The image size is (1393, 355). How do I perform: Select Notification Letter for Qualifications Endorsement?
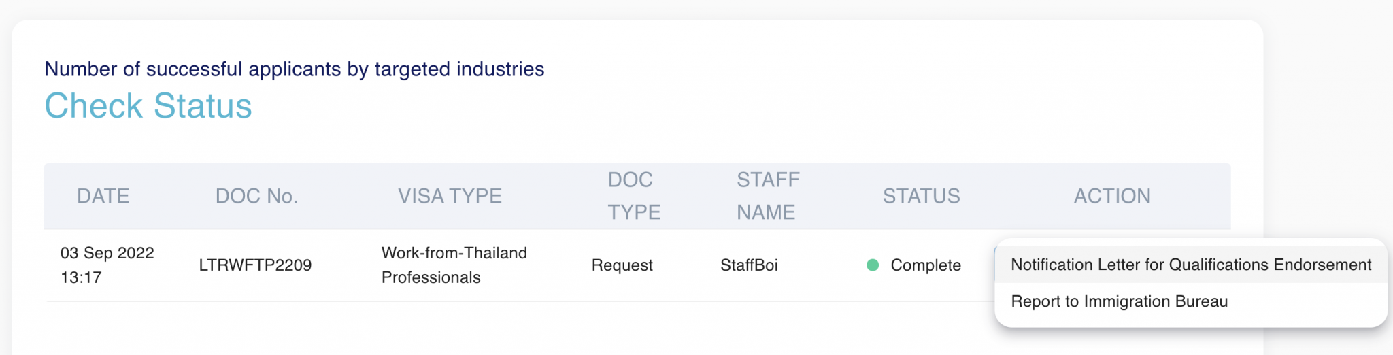[1190, 265]
